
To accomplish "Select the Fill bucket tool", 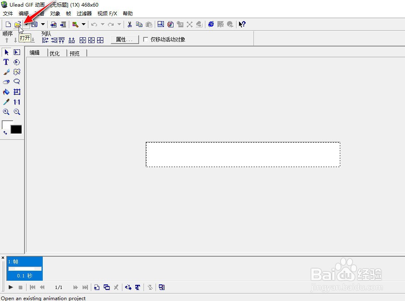I will coord(6,92).
